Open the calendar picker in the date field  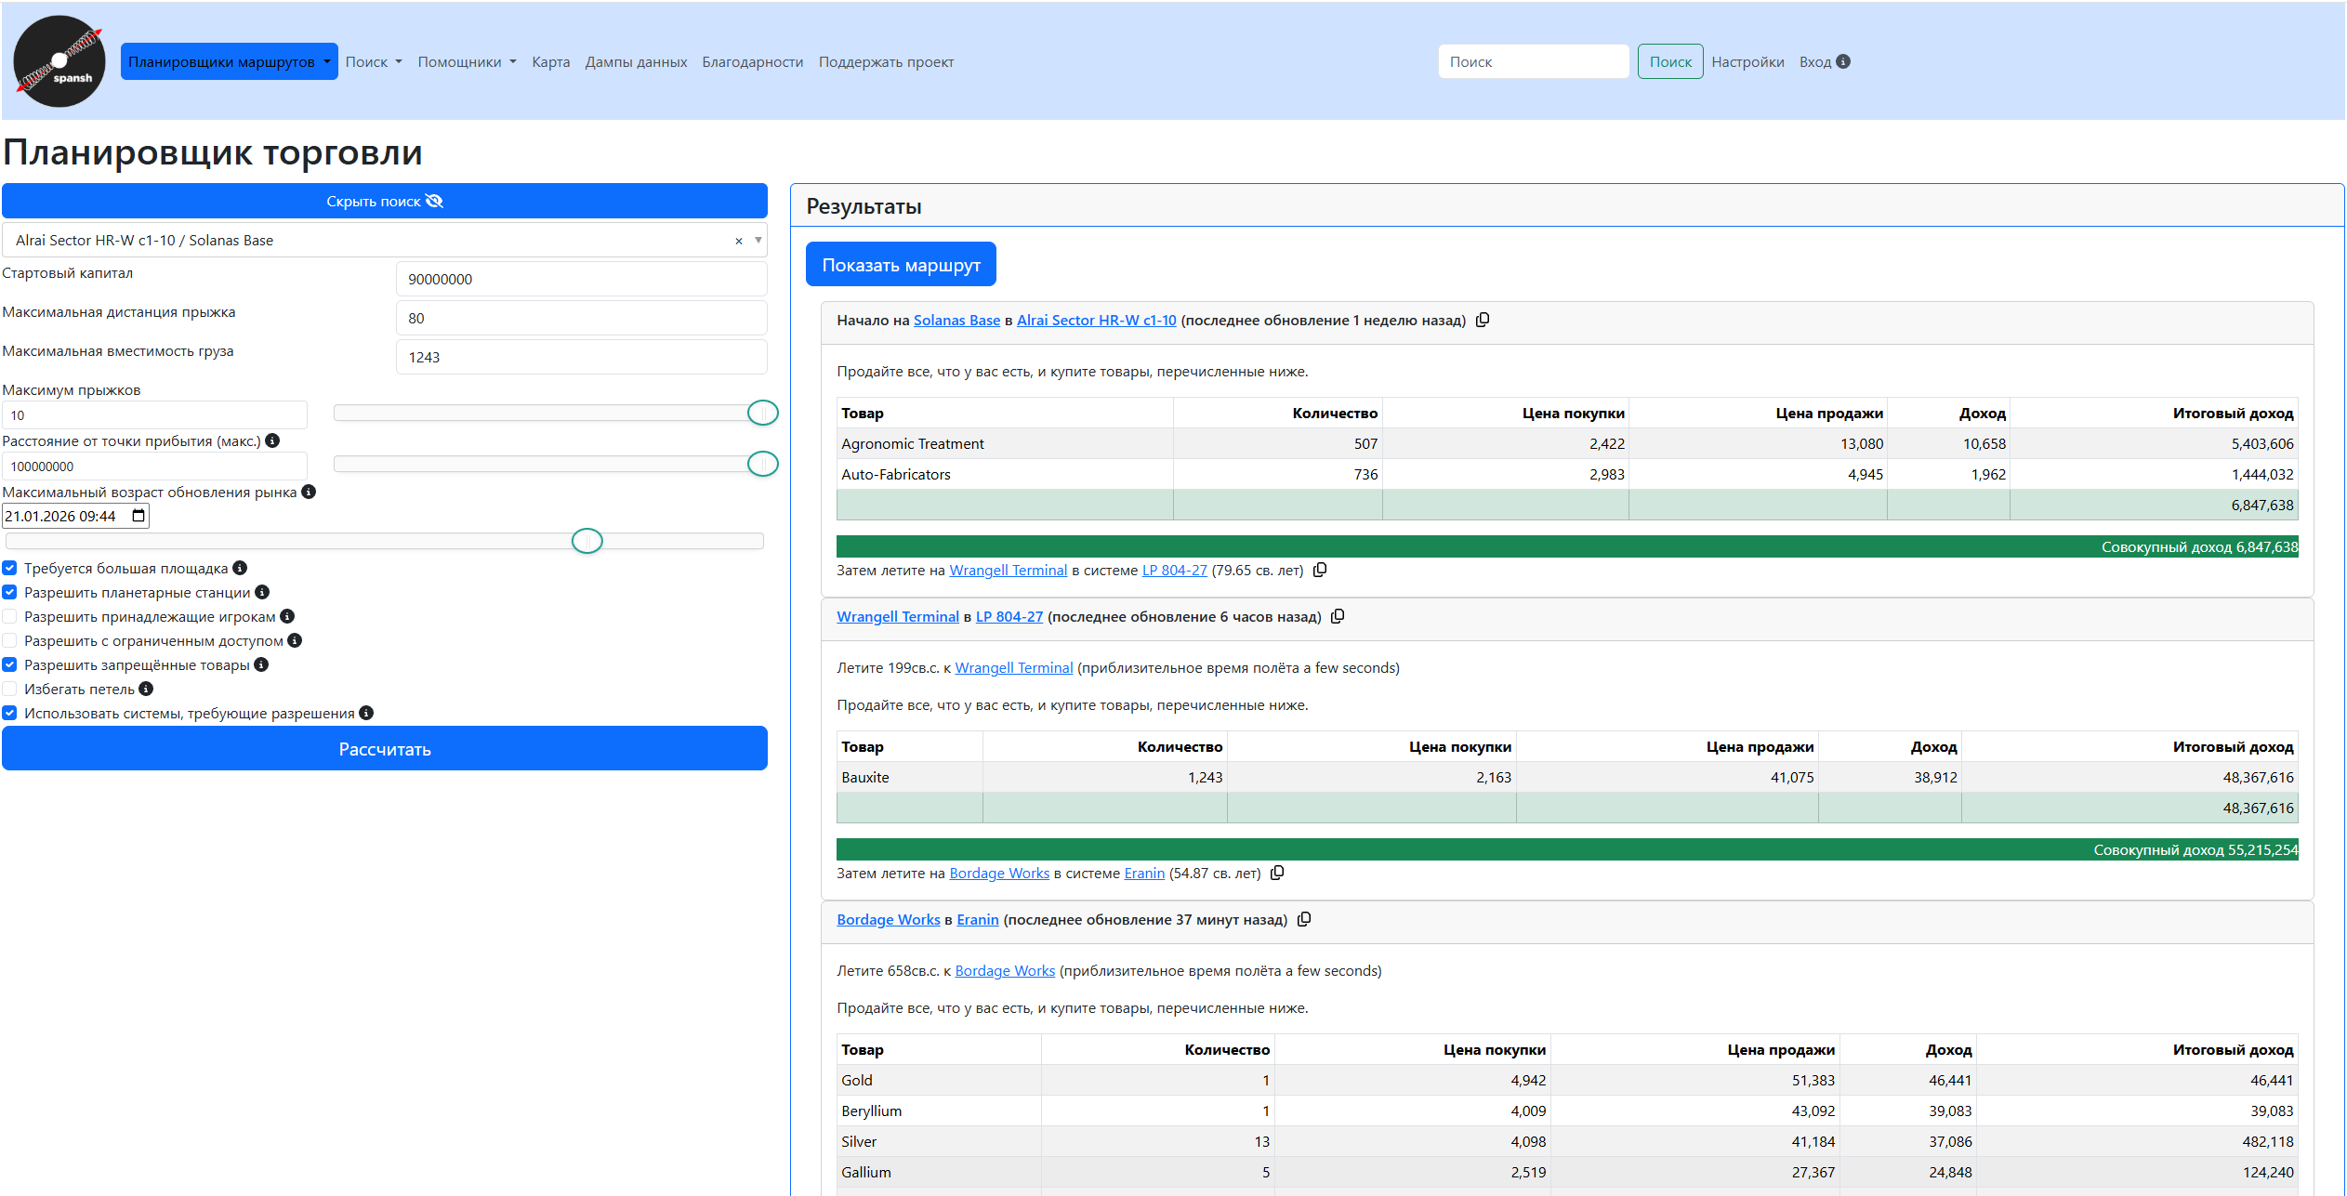[138, 516]
